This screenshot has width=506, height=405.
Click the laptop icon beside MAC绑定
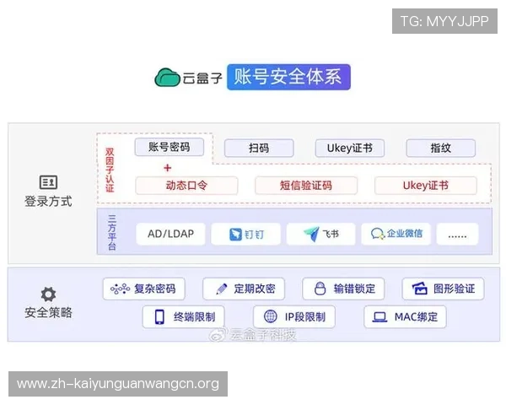[379, 317]
